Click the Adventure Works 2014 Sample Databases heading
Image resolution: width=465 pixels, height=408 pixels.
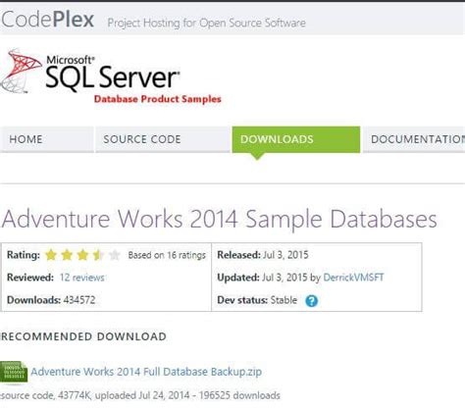click(219, 219)
